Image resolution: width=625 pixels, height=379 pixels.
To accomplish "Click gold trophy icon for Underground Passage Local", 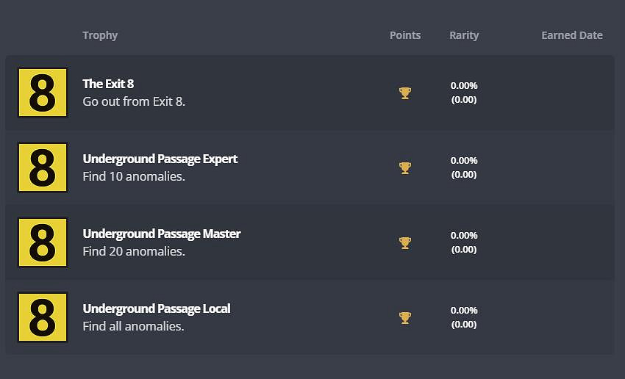I will (404, 317).
